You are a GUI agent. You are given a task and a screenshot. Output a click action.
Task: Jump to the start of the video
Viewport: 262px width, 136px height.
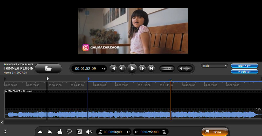[x=113, y=68]
